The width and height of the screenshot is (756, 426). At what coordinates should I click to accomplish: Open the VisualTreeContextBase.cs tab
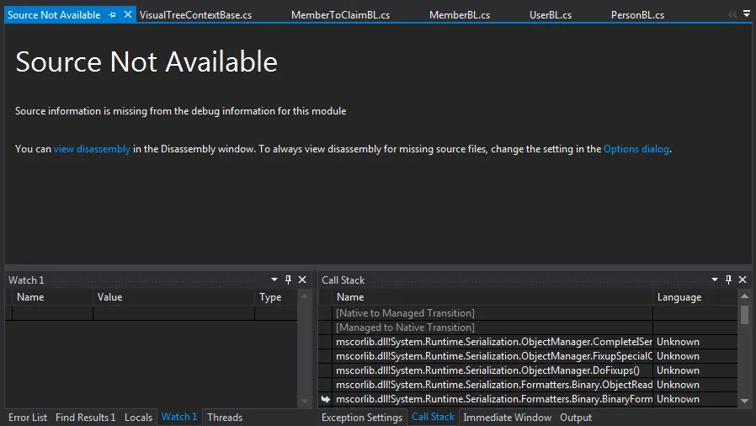point(195,15)
